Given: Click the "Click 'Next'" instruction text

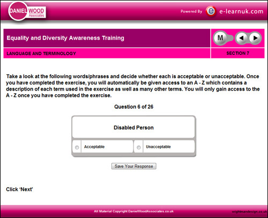Looking at the screenshot, I should coord(19,189).
